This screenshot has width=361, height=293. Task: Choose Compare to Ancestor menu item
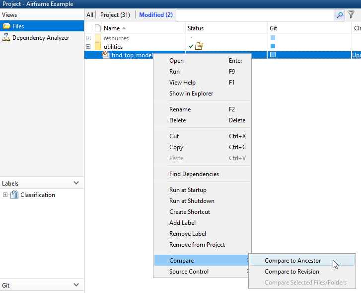[x=292, y=261]
